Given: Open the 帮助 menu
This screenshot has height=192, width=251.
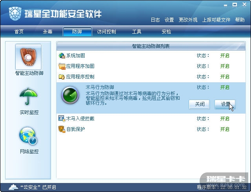Looking at the screenshot, I should coord(240,20).
